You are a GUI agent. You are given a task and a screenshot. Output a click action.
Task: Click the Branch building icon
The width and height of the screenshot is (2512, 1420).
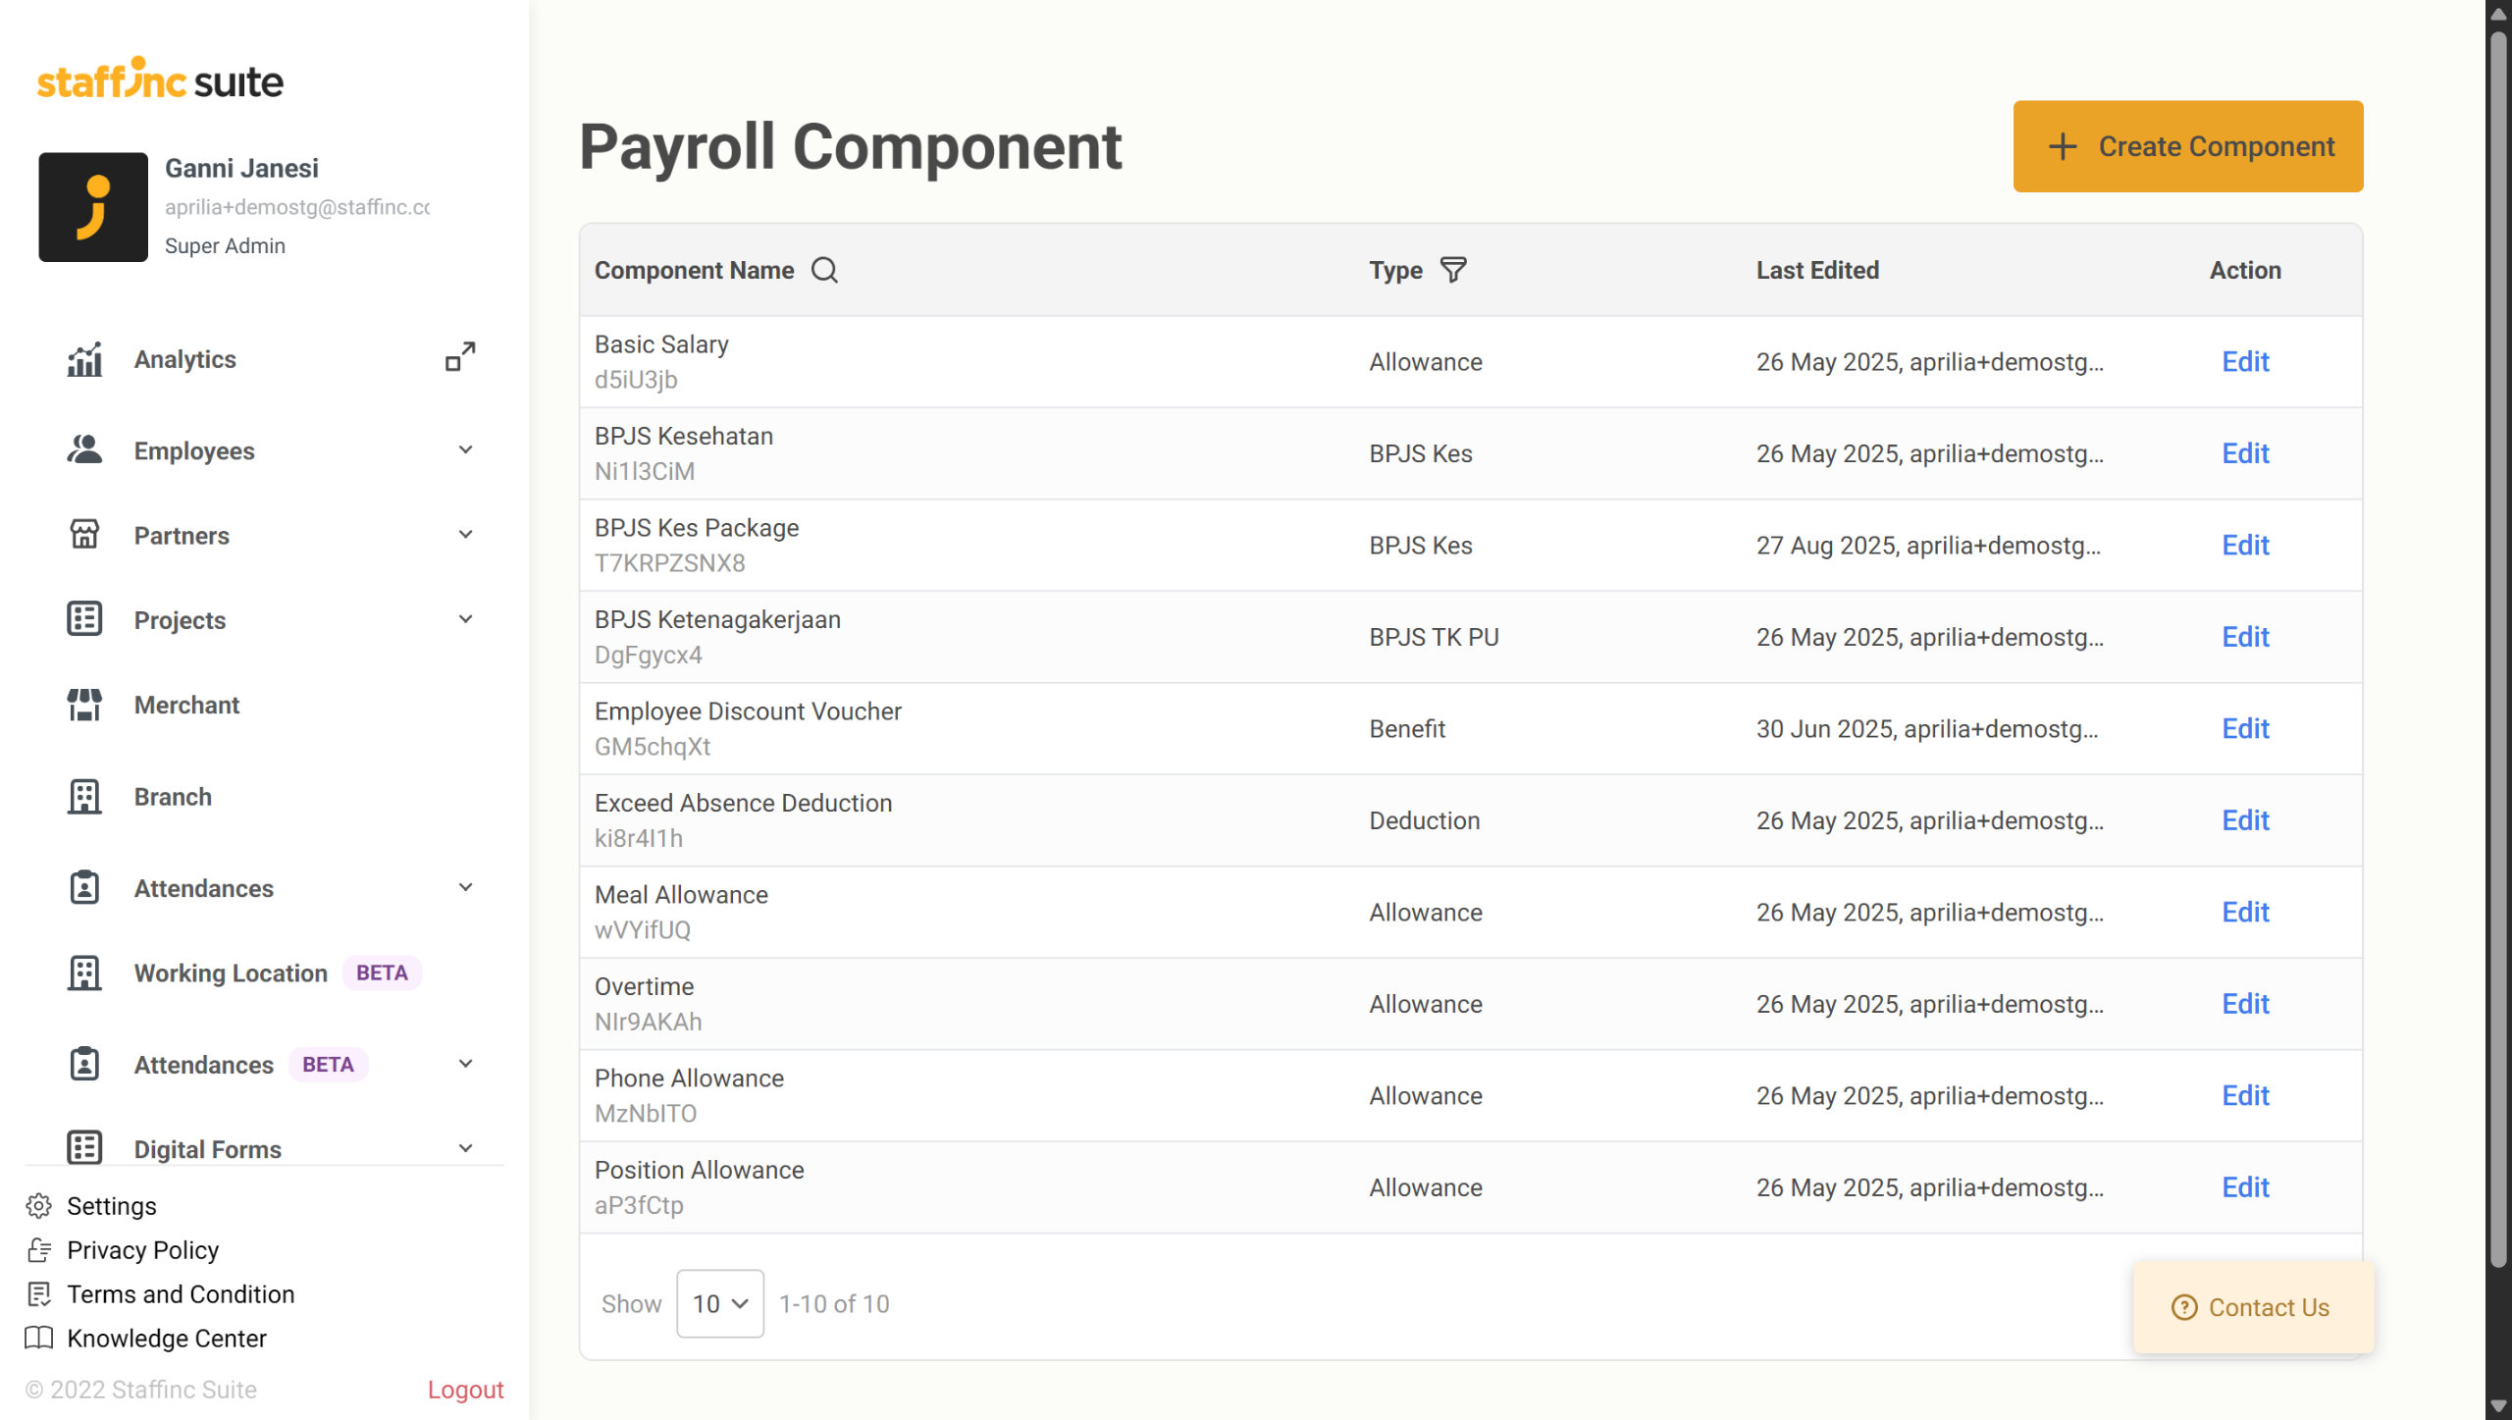[x=84, y=796]
